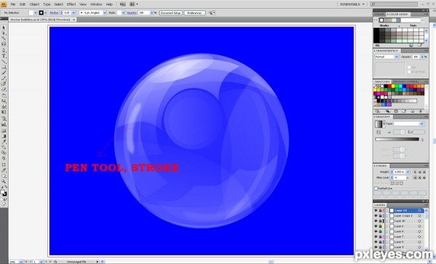Click the Help menu
The width and height of the screenshot is (436, 264).
pos(109,4)
